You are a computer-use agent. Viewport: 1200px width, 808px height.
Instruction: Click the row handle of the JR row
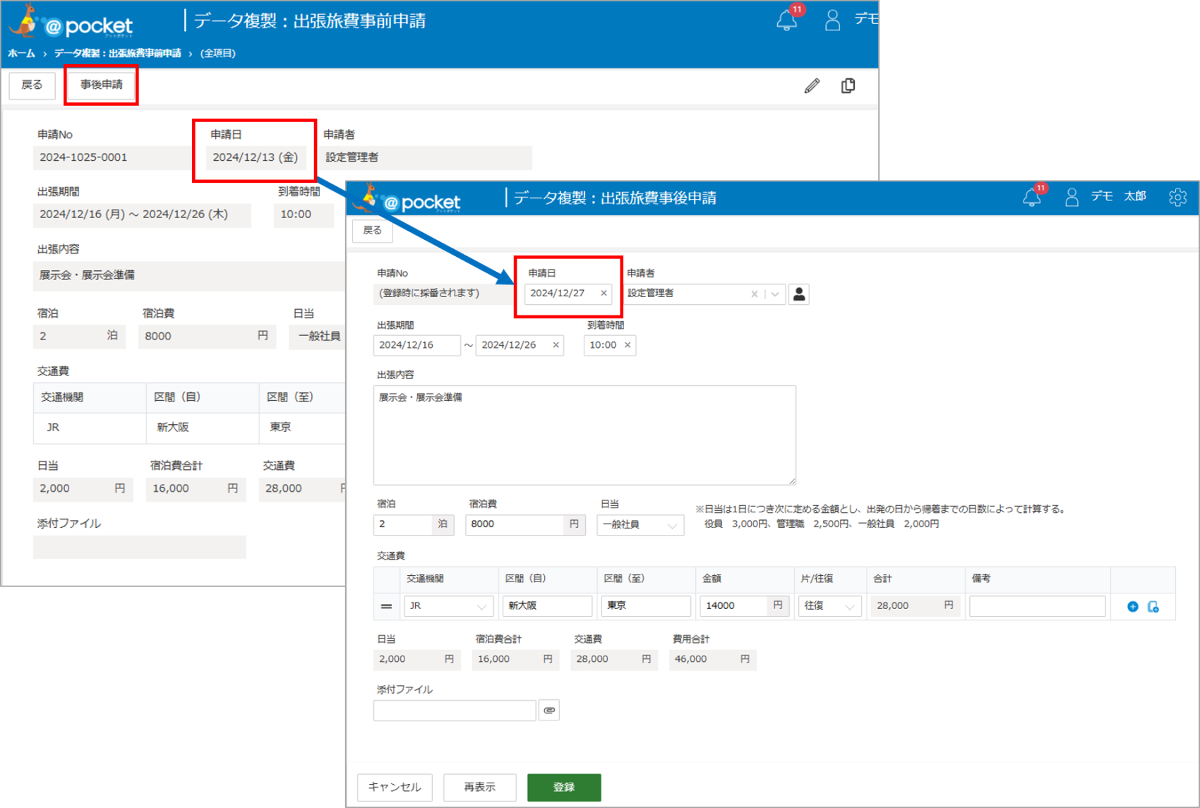tap(386, 606)
